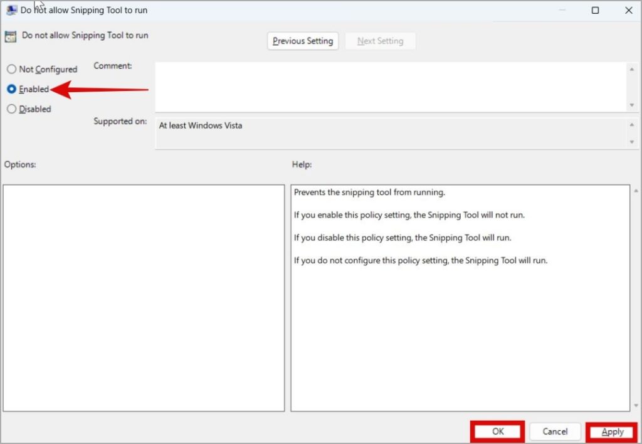Click the 'If you enable this policy' line

[x=409, y=215]
